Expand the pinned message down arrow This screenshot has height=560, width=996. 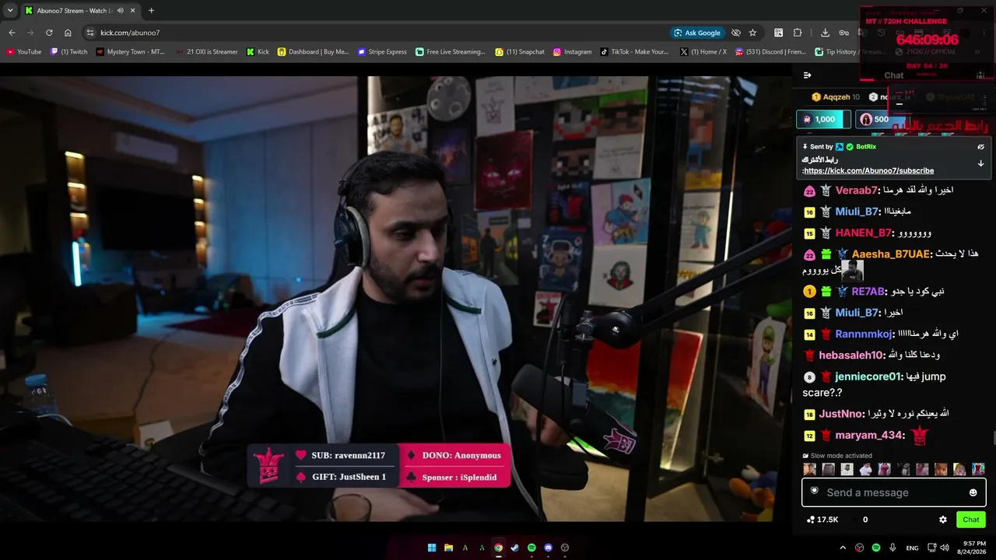coord(980,163)
